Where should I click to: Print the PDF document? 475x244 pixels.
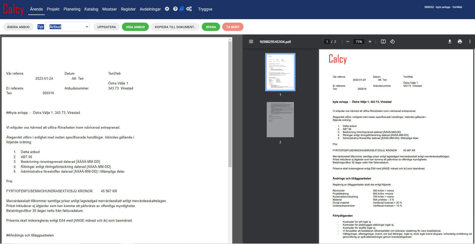click(x=460, y=41)
